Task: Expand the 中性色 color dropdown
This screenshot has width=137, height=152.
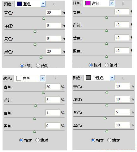Action: click(112, 78)
